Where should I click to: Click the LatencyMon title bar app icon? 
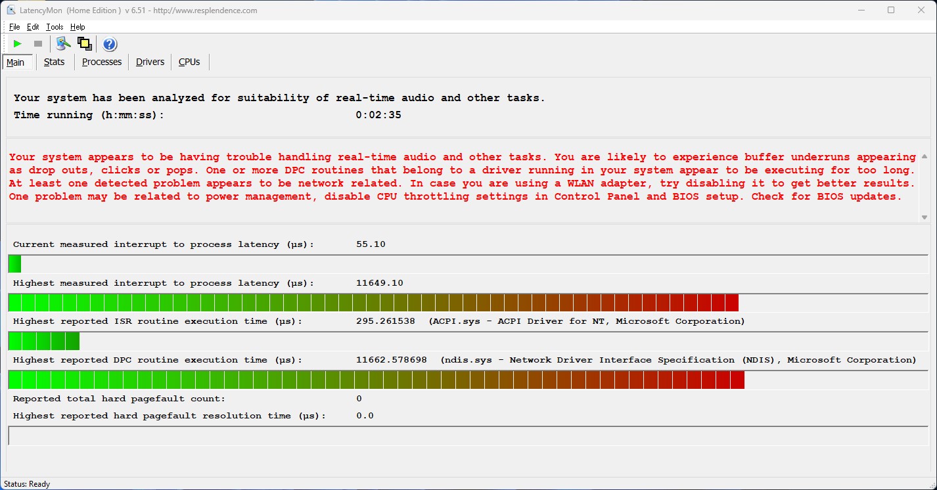(x=11, y=11)
